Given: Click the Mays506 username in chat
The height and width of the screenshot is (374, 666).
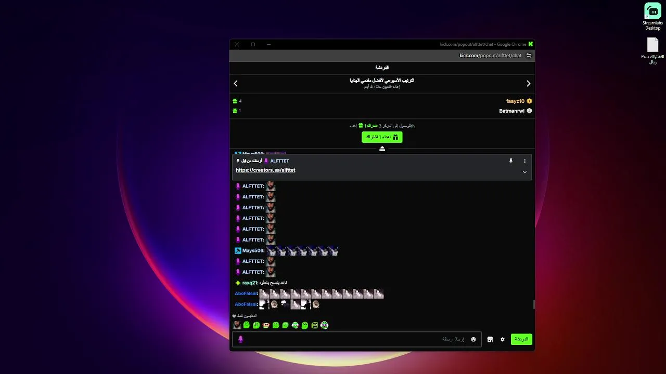Looking at the screenshot, I should click(x=253, y=251).
